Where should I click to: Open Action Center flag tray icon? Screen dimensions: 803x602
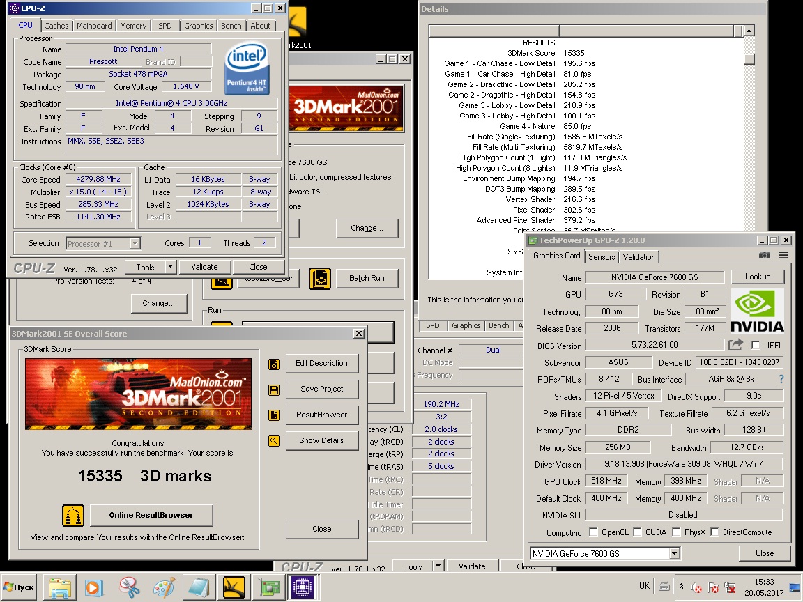[x=713, y=587]
